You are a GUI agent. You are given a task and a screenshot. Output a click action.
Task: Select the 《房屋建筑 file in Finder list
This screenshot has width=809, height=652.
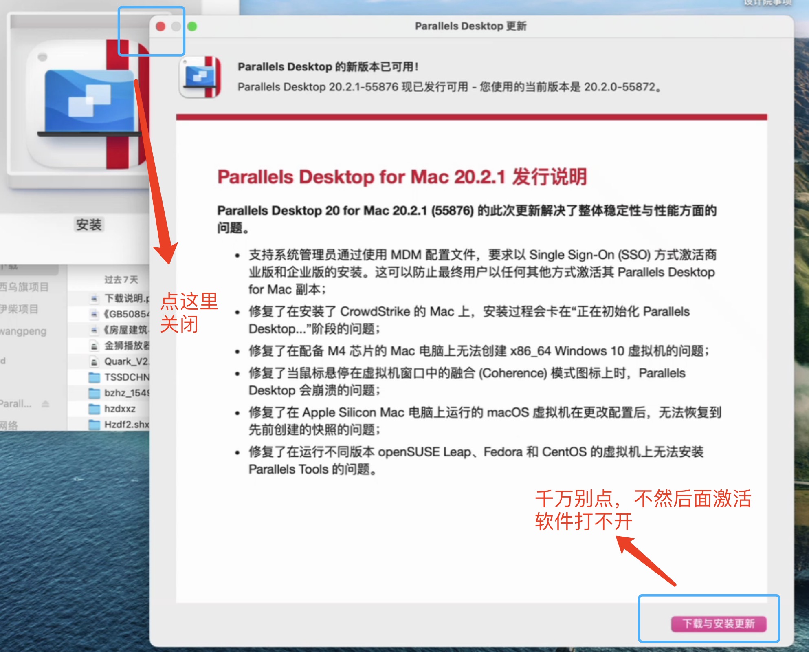[126, 330]
